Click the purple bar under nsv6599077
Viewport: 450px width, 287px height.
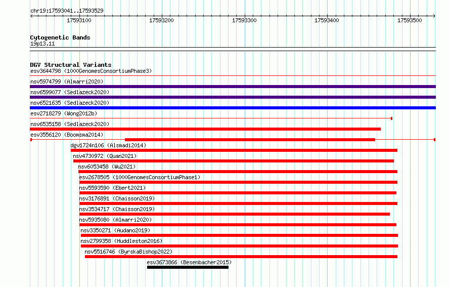coord(233,97)
